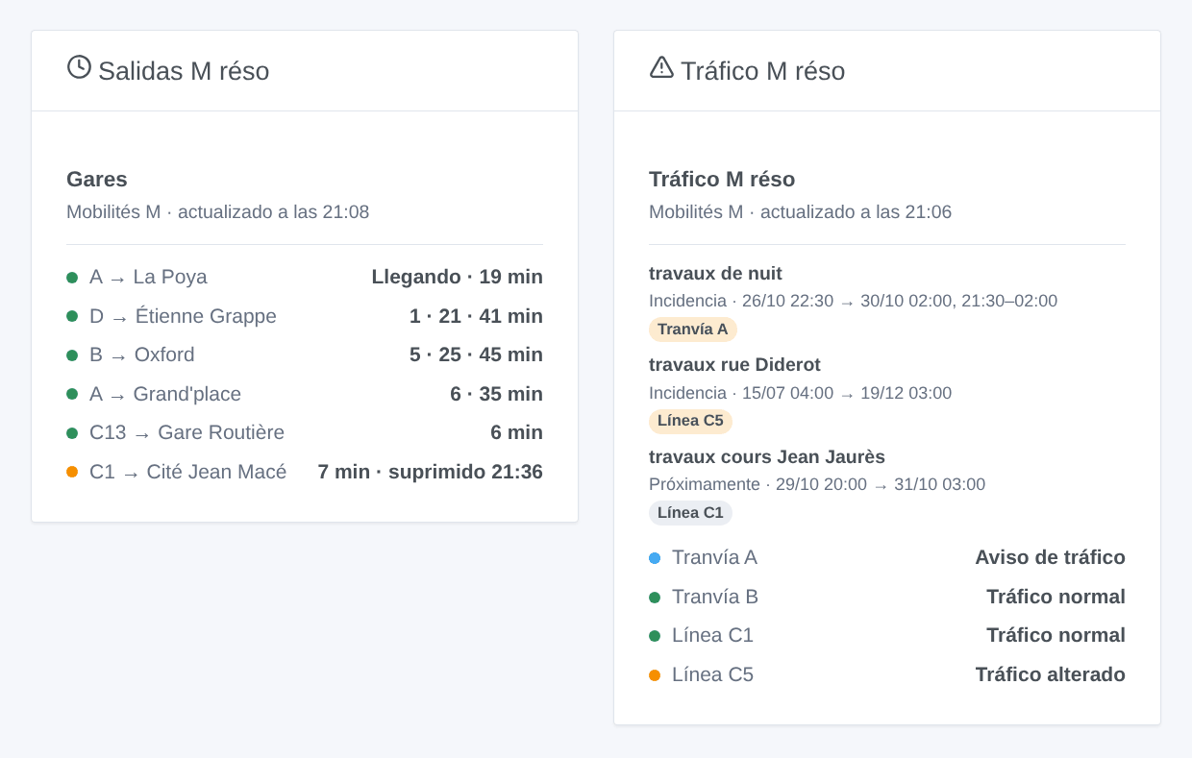The height and width of the screenshot is (758, 1192).
Task: Open the 'travaux rue Diderot' incident title
Action: 734,365
